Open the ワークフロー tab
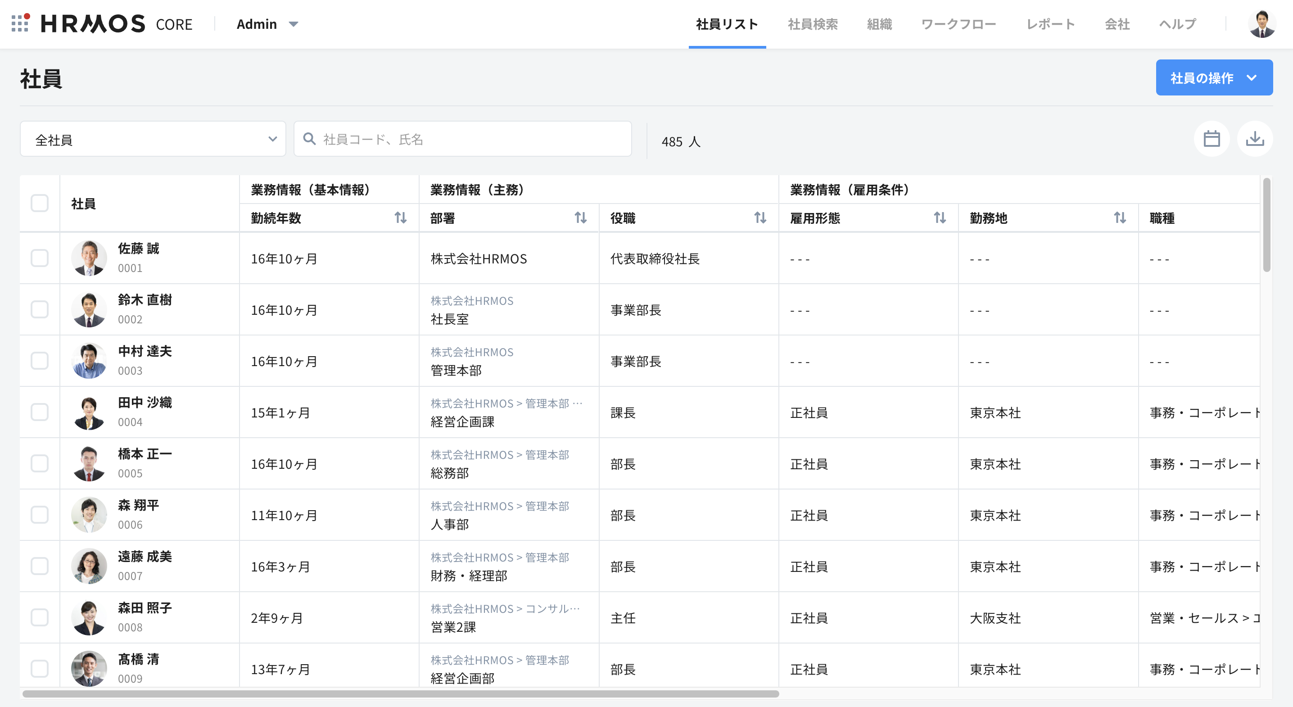1293x707 pixels. pos(958,24)
